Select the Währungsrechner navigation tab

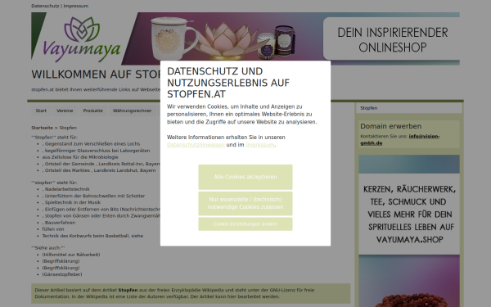[132, 111]
